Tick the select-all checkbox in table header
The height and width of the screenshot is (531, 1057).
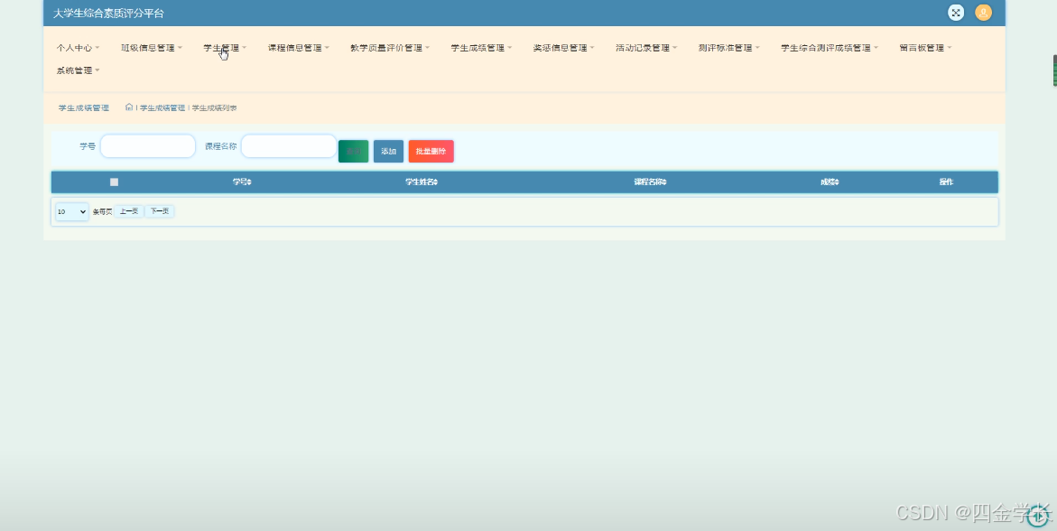[x=114, y=182]
